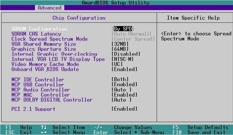Select the Advanced menu tab
233x135 pixels.
tap(50, 8)
